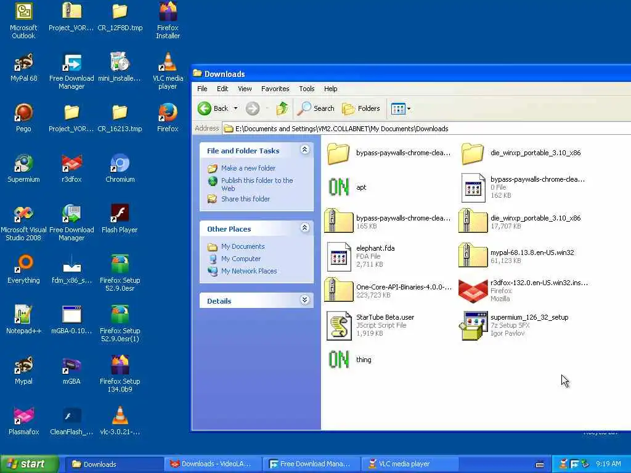Select One-Core-API-Binaries zip archive

(x=388, y=291)
